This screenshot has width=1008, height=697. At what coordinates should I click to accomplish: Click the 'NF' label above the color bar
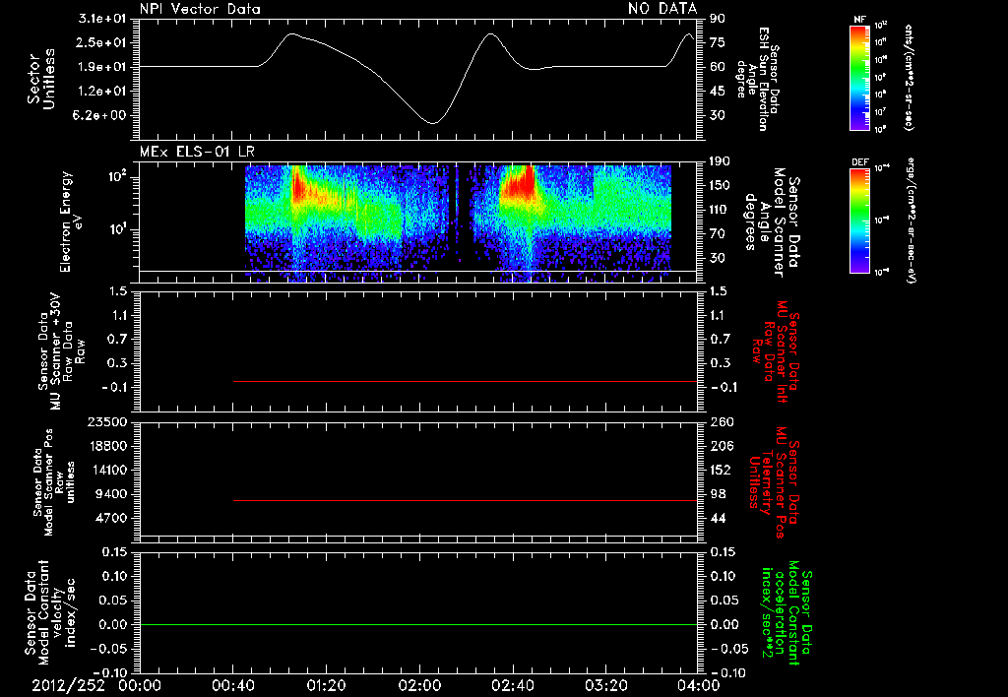[x=859, y=20]
